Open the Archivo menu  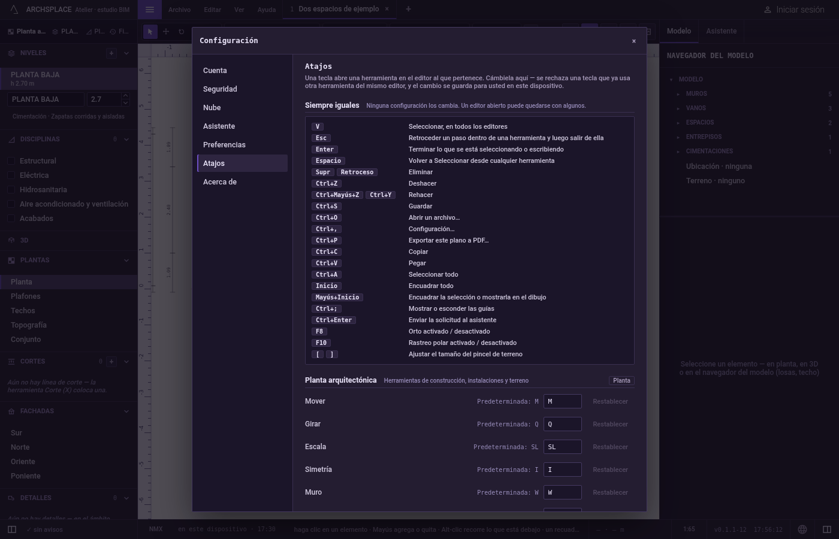(179, 10)
